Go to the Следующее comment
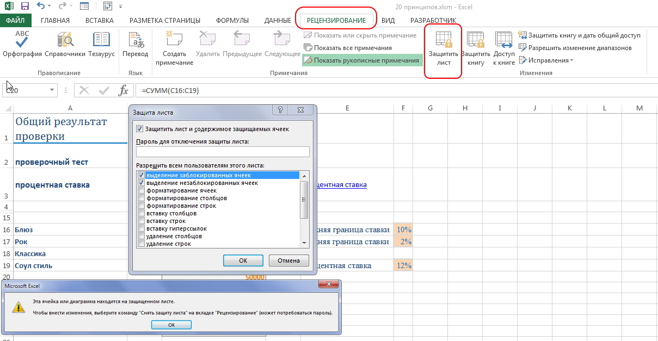Image resolution: width=658 pixels, height=341 pixels. [x=282, y=45]
